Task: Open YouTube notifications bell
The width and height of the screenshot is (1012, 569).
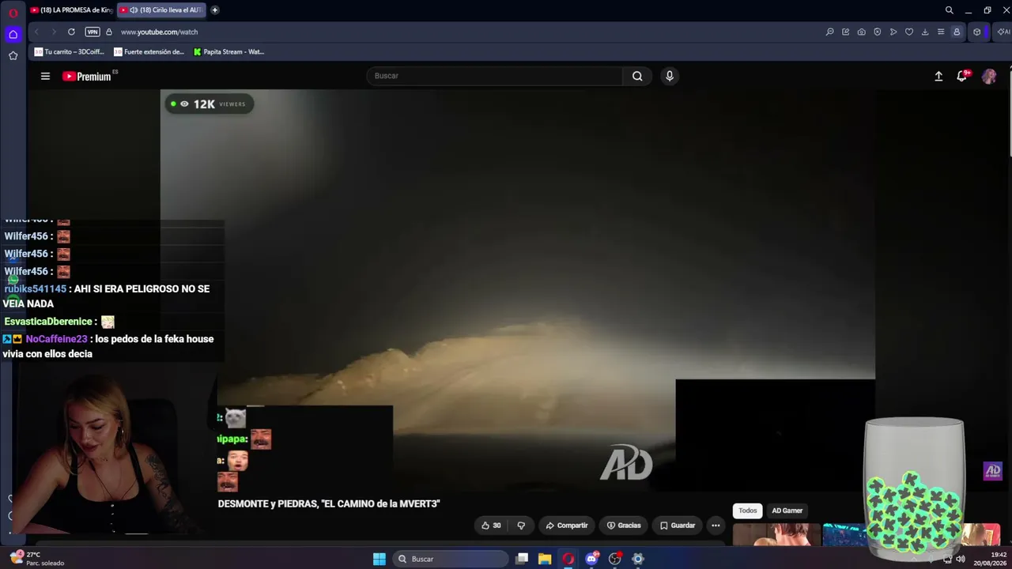Action: click(x=962, y=76)
